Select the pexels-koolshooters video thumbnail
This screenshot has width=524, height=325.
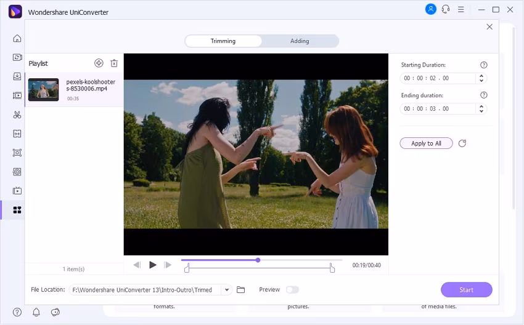[x=43, y=89]
